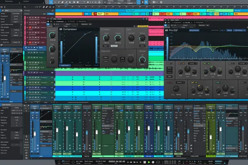
Task: Click the Curves button in Pro EQ
Action: click(229, 30)
